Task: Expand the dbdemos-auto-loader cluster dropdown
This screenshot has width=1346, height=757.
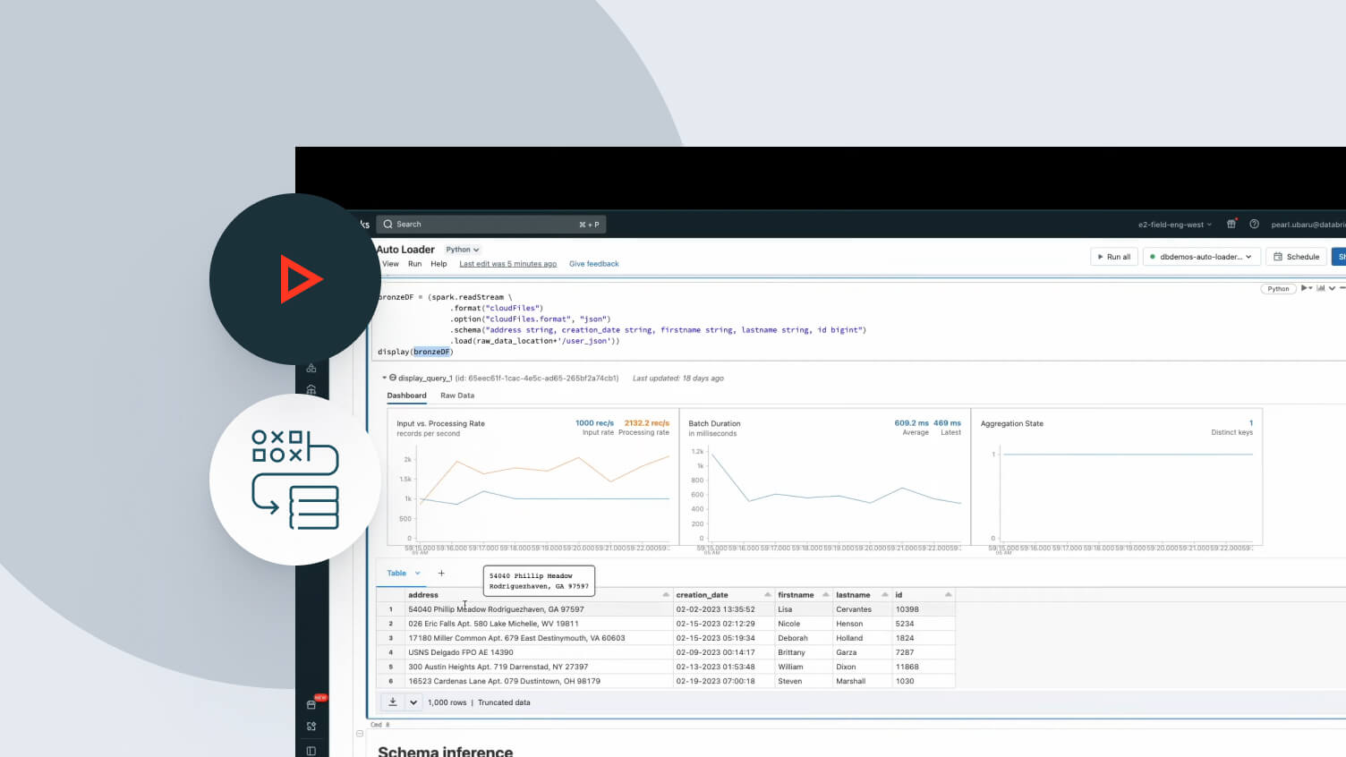Action: (1201, 257)
